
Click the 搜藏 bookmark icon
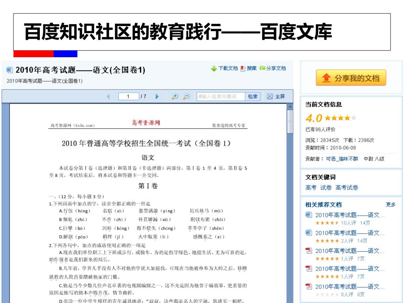tap(243, 68)
